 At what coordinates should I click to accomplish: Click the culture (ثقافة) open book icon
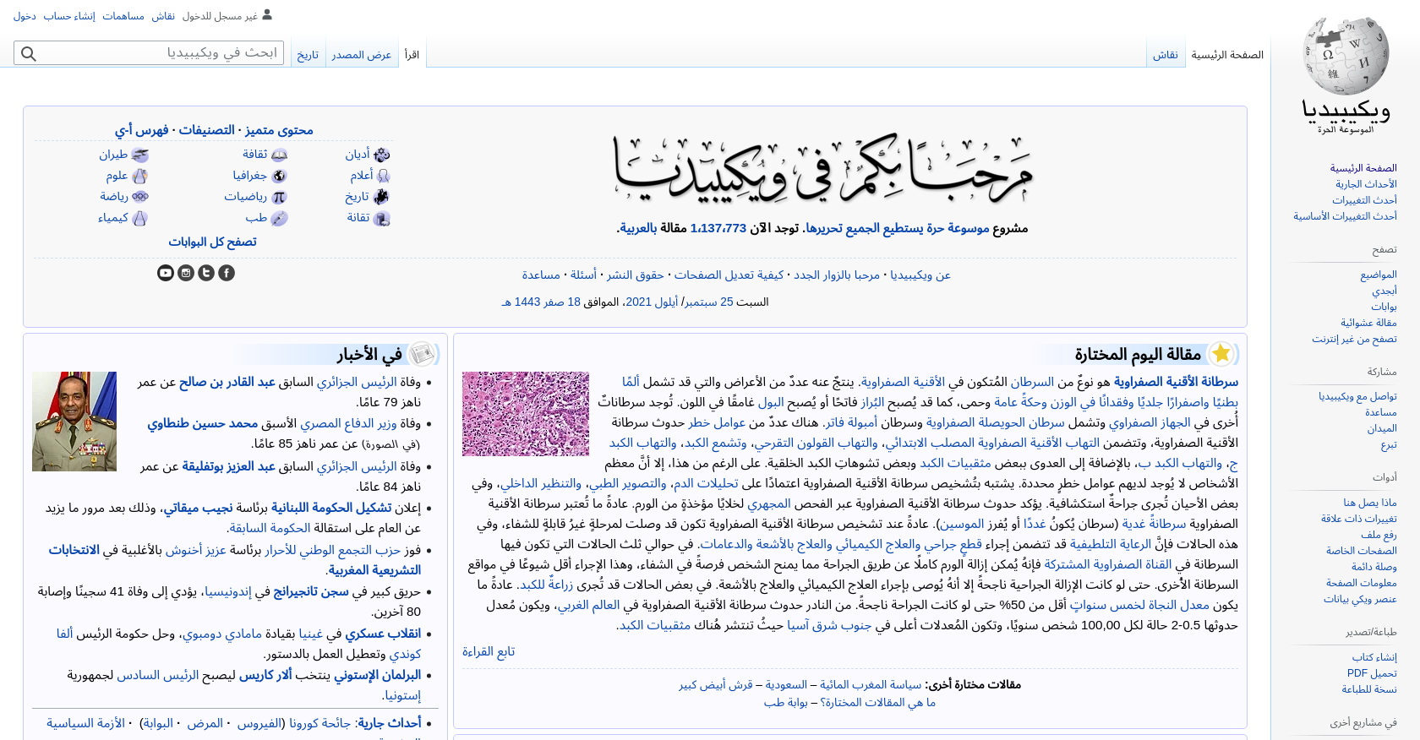(x=279, y=155)
